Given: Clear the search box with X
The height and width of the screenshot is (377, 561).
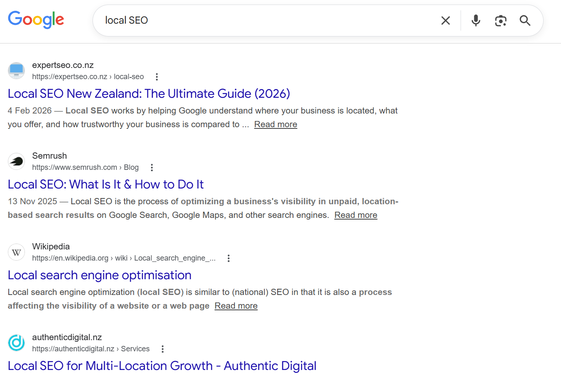Looking at the screenshot, I should point(446,20).
